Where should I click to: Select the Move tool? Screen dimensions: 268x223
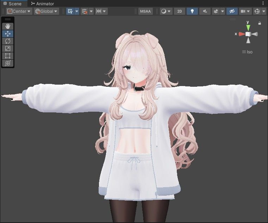click(x=8, y=34)
